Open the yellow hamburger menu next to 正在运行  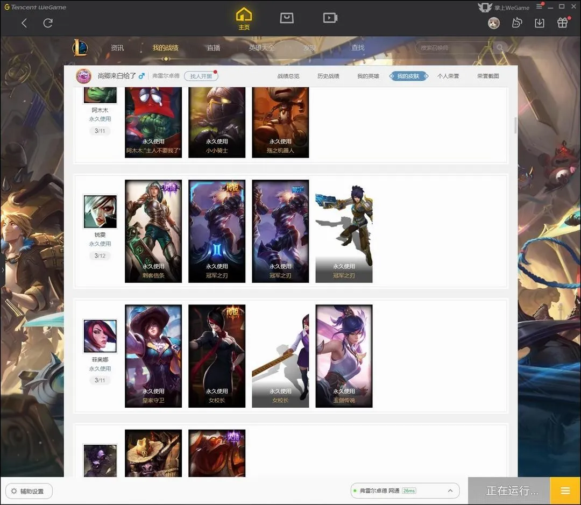pos(565,490)
